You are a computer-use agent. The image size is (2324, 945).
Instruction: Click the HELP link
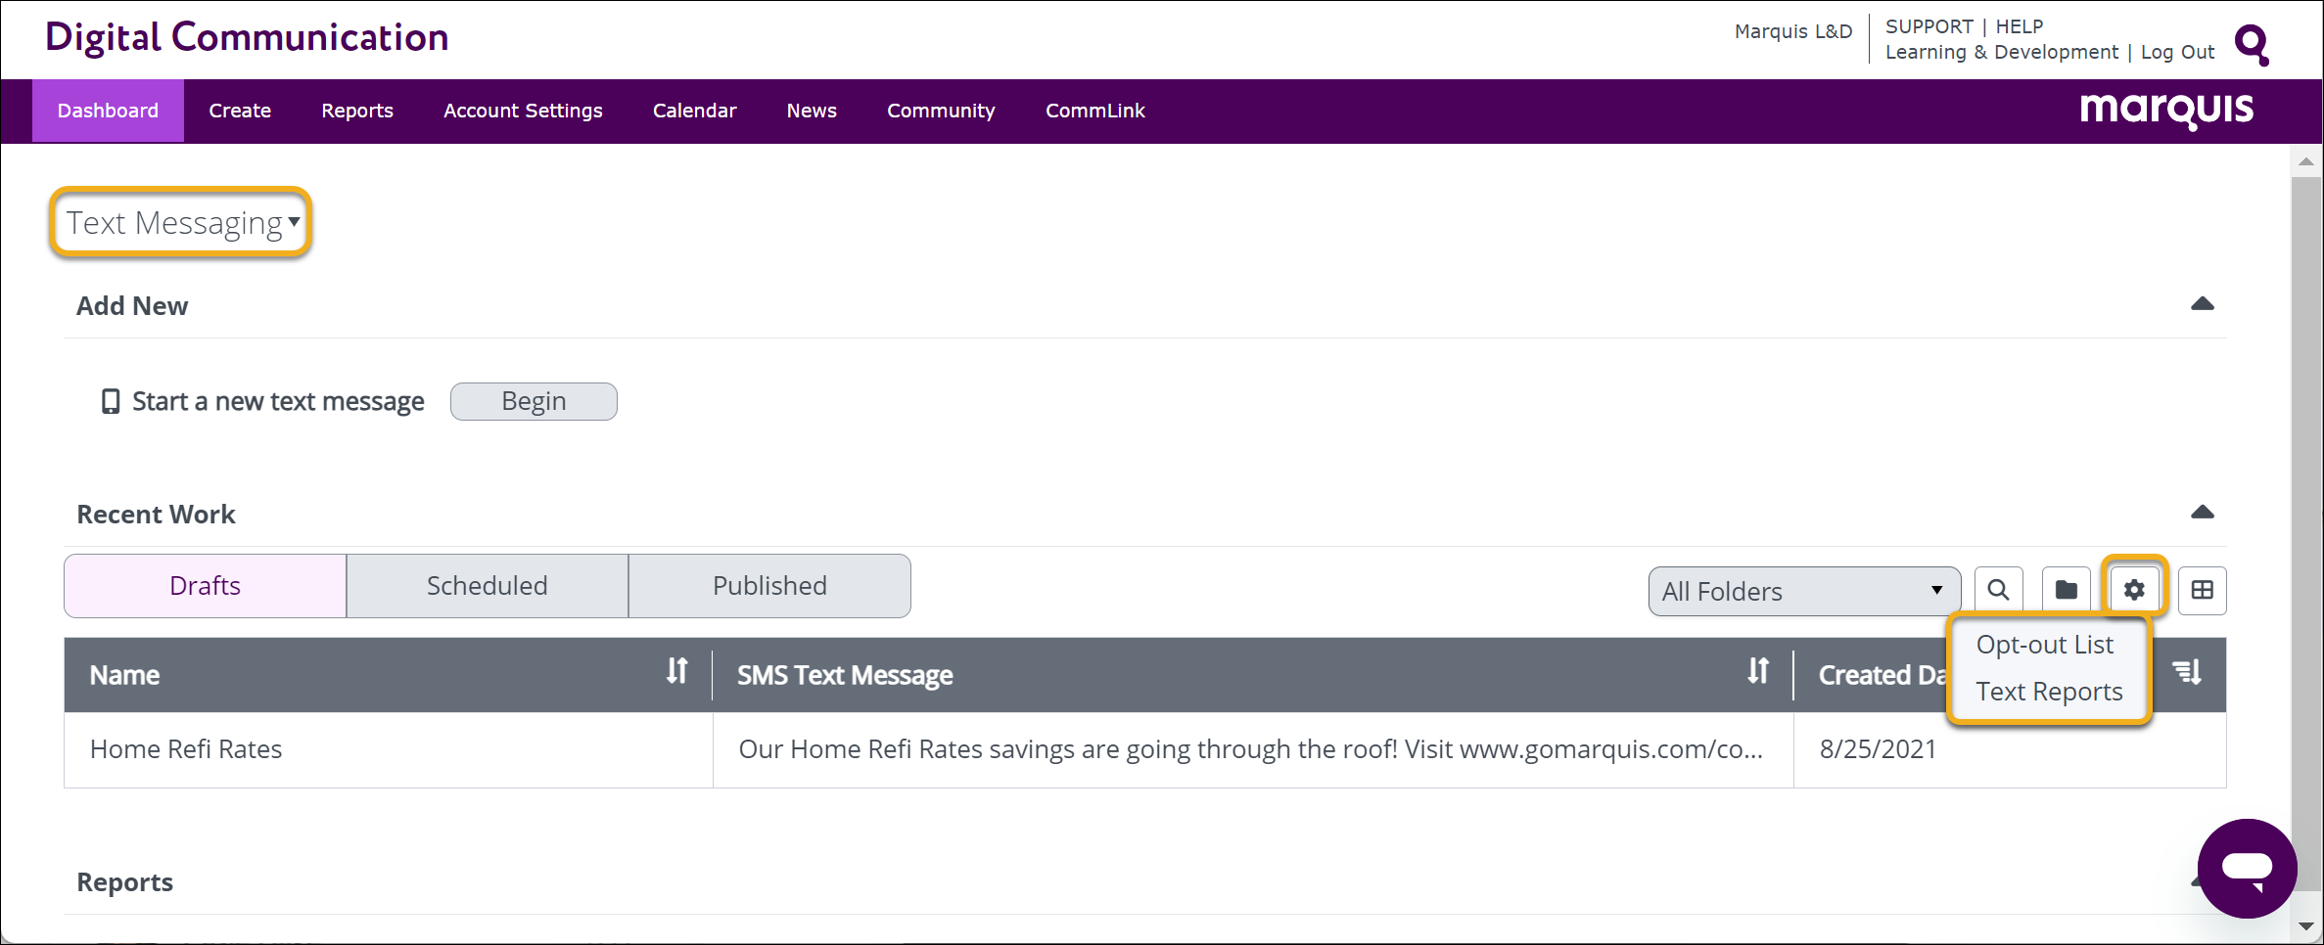click(2020, 26)
